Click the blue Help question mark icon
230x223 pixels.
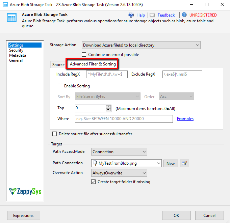(131, 15)
